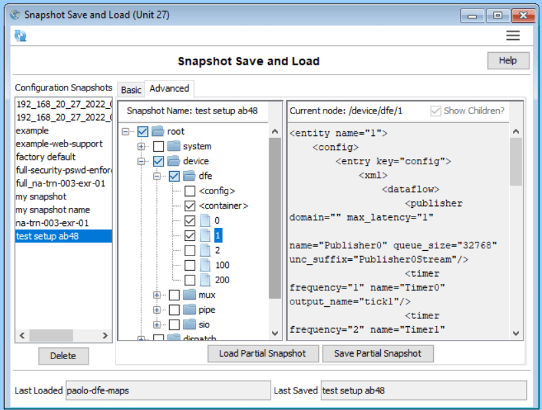Collapse the dfe tree node
The image size is (542, 410).
click(x=157, y=176)
